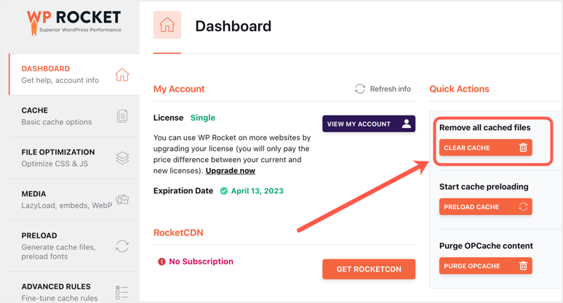This screenshot has width=563, height=303.
Task: Click the Get RocketCDN button
Action: (369, 269)
